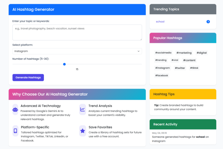The height and width of the screenshot is (149, 223).
Task: Click the Advanced AI Technology robot icon
Action: click(x=15, y=110)
